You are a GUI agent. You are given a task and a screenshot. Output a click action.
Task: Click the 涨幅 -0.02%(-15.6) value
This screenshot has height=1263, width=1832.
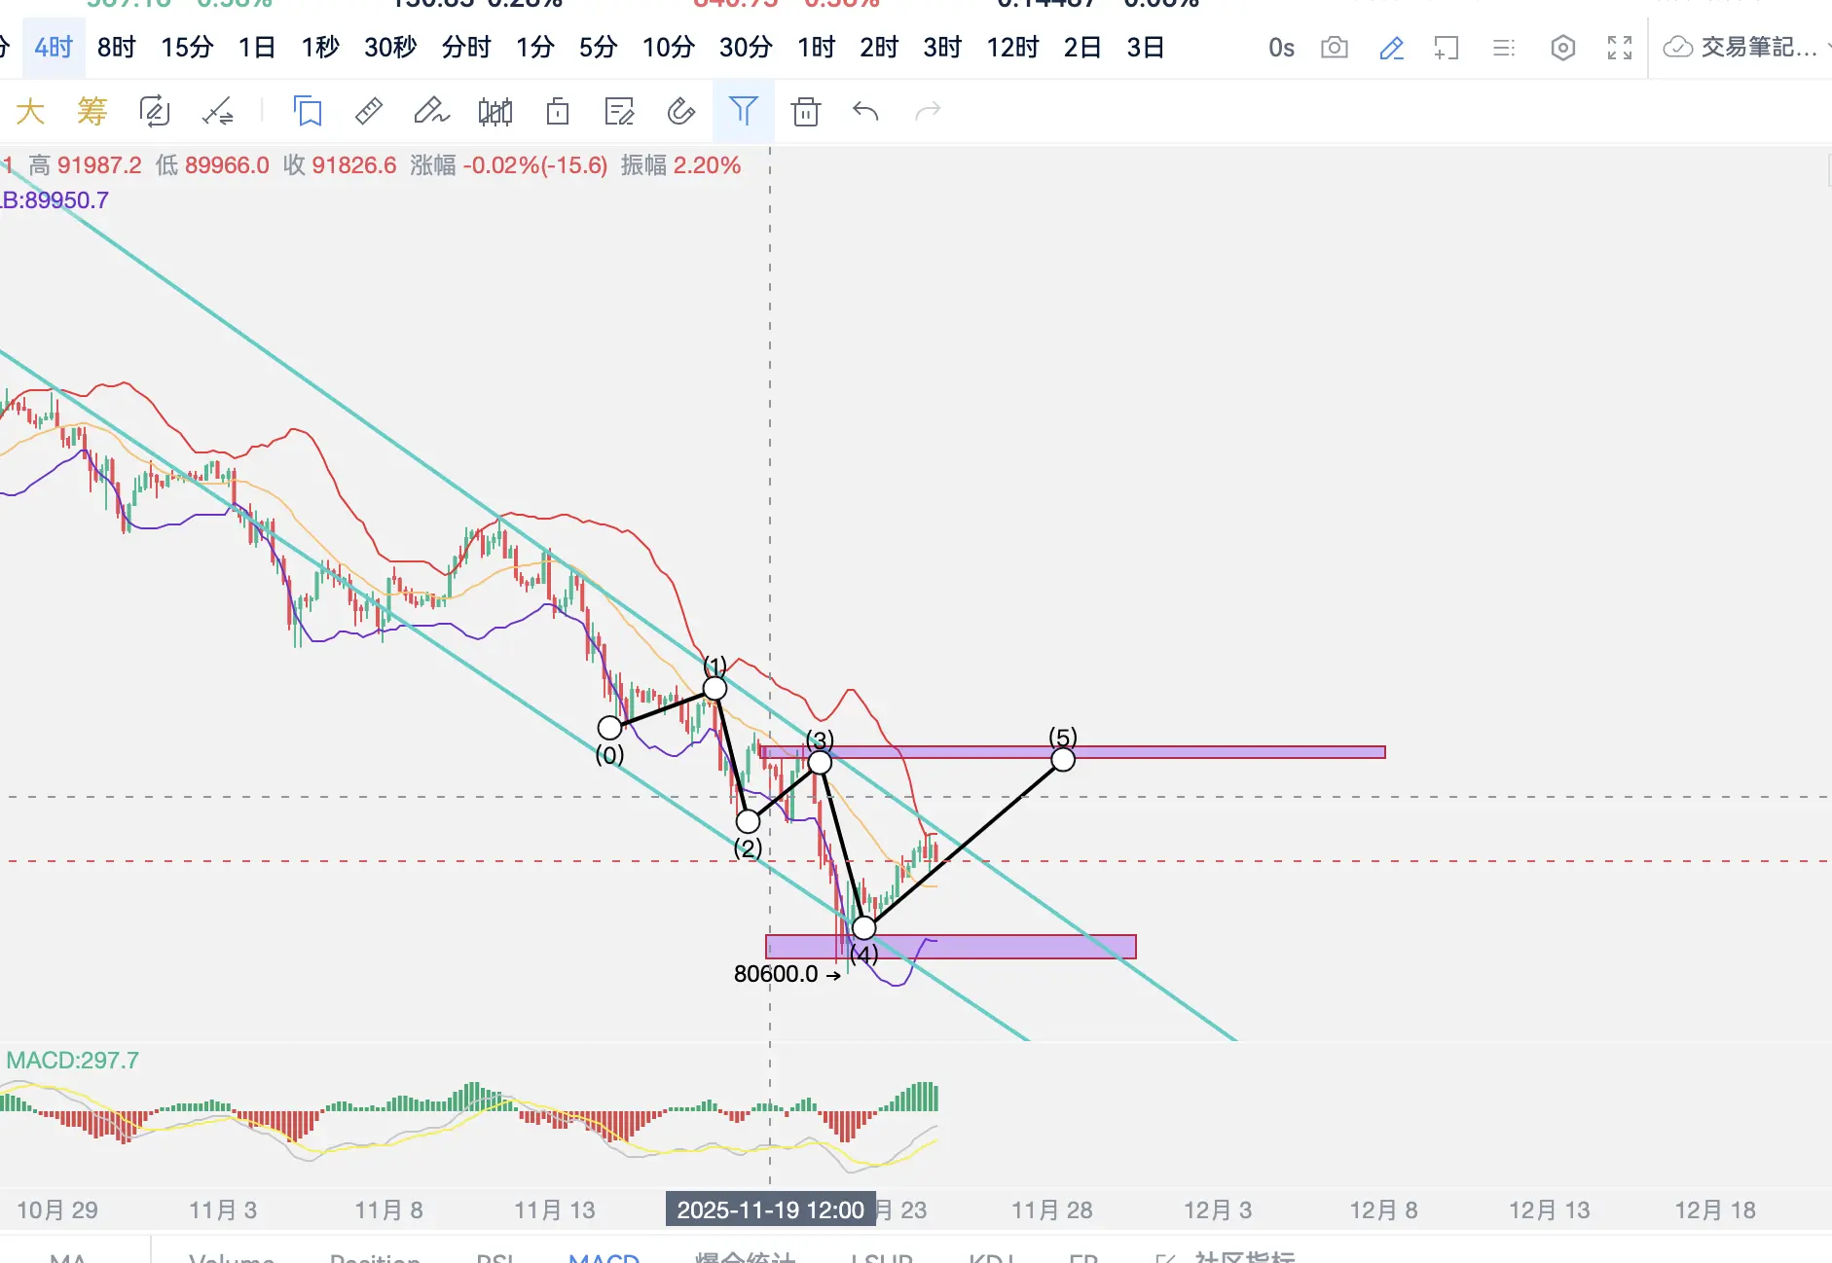[509, 165]
